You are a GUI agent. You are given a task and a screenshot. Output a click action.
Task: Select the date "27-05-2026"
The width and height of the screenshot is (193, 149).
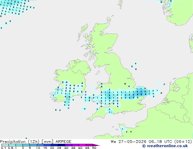coord(132,142)
